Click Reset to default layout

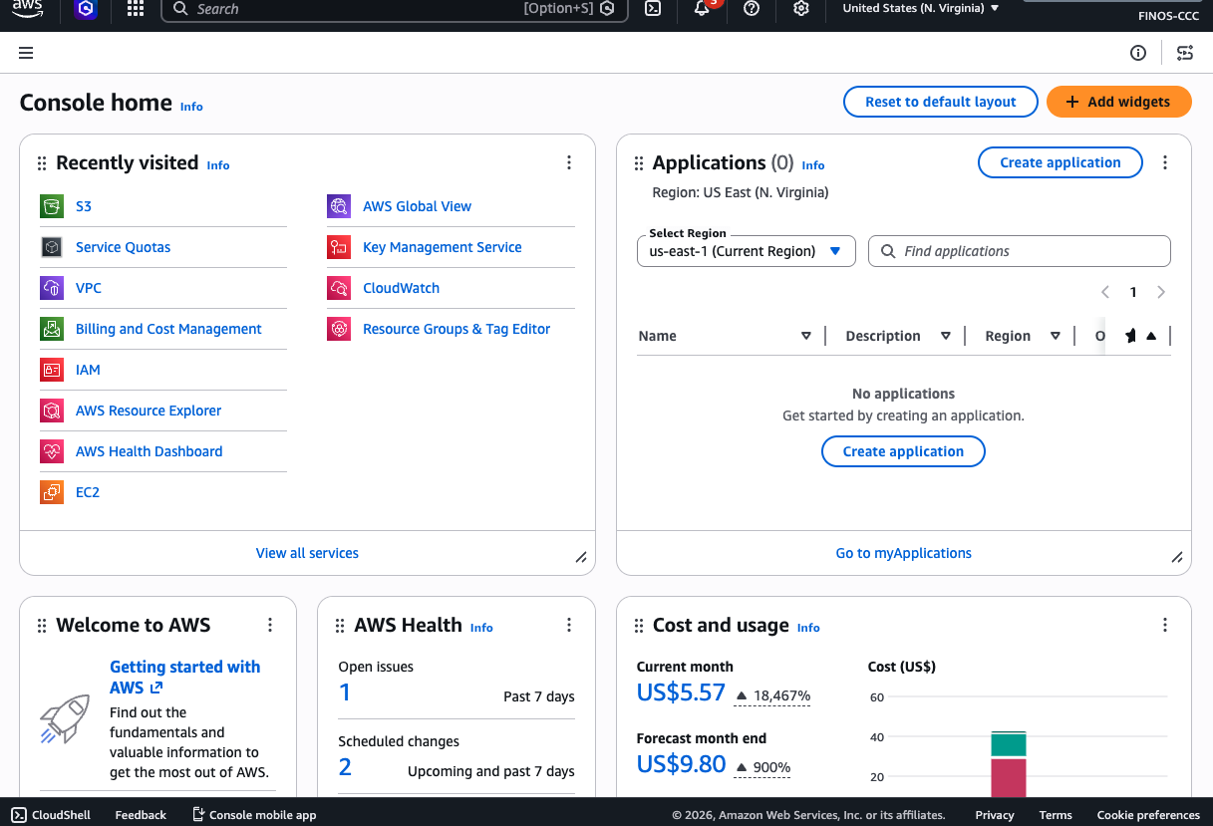point(941,102)
